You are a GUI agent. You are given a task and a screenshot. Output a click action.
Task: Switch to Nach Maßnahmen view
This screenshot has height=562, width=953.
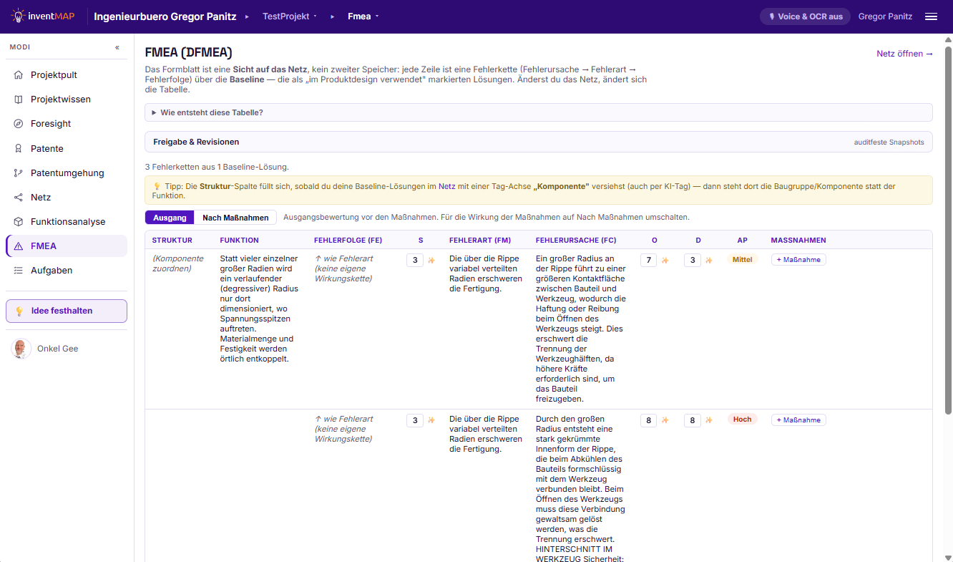click(x=235, y=218)
